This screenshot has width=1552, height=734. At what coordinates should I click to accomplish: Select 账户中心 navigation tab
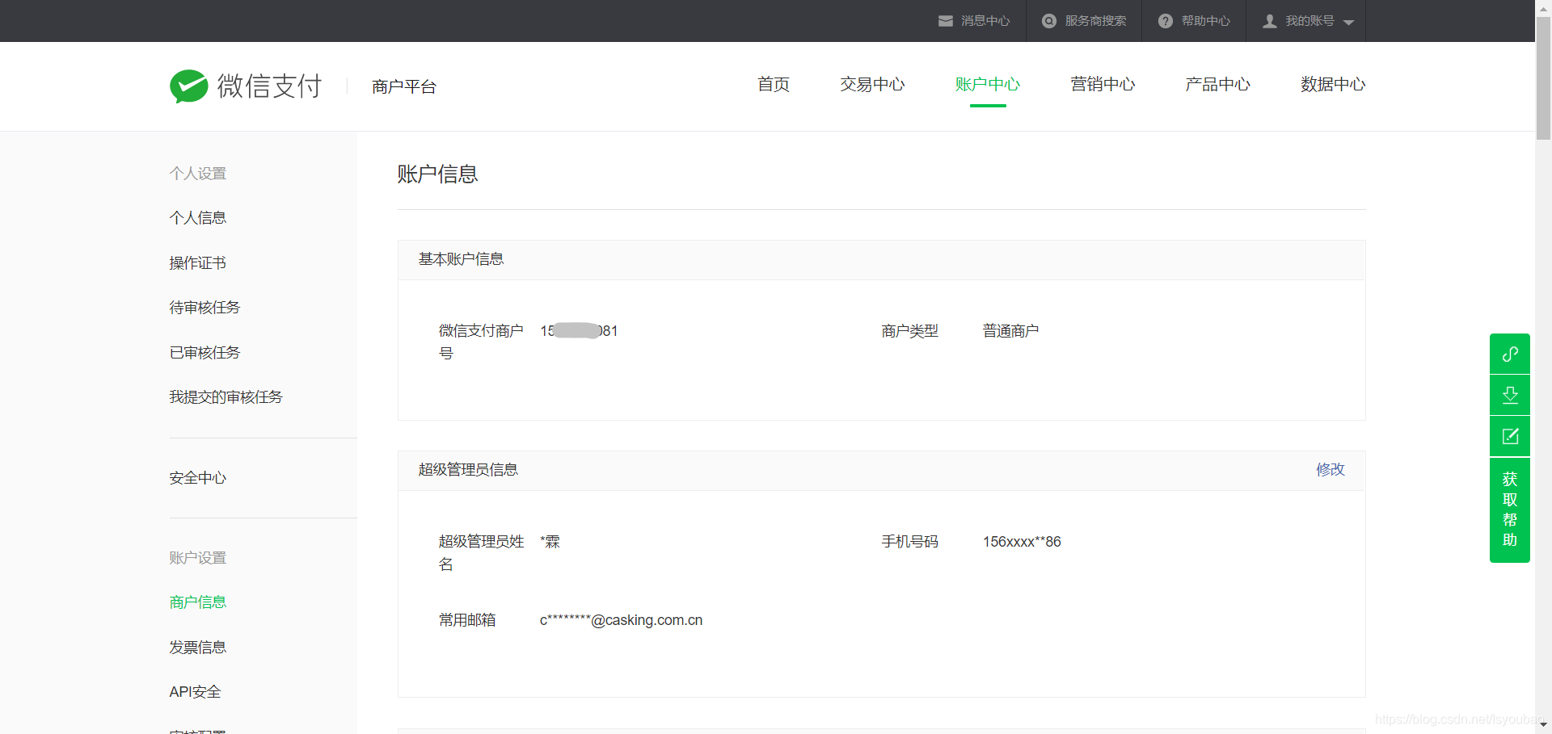[x=988, y=84]
